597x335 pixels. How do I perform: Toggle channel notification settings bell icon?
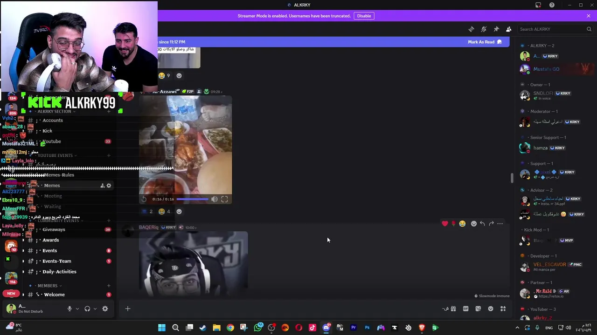pyautogui.click(x=484, y=29)
